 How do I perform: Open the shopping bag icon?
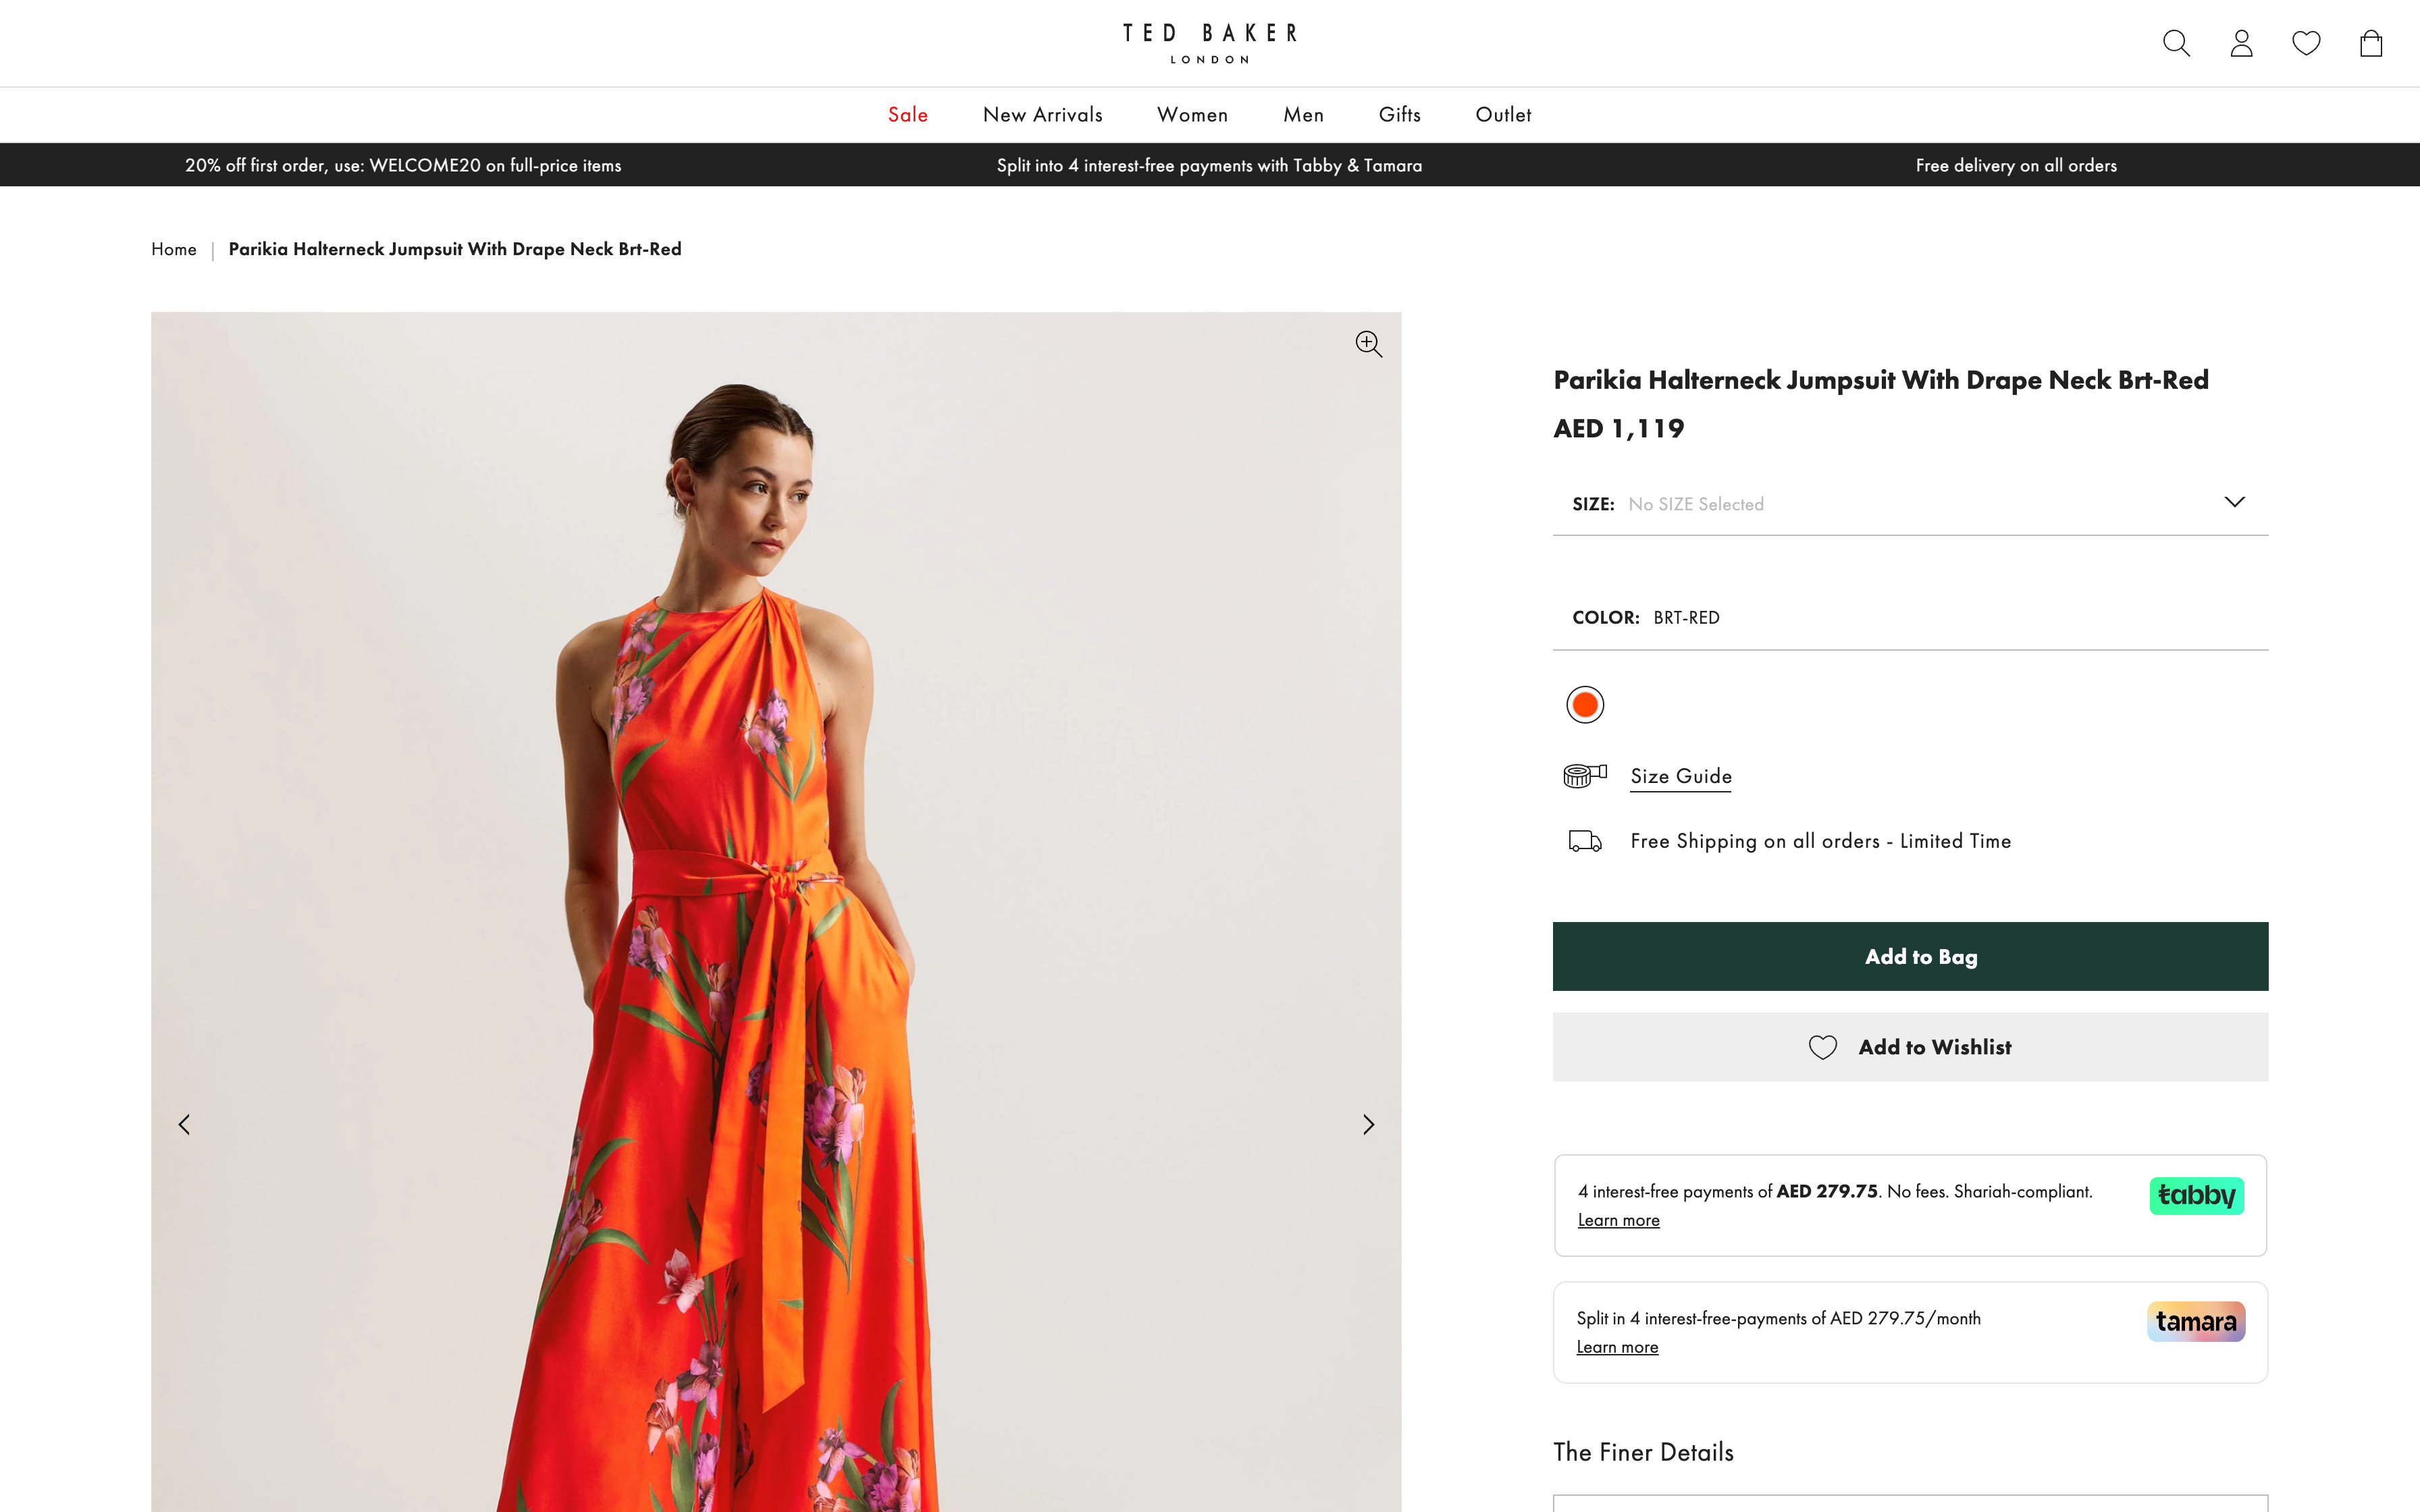pyautogui.click(x=2370, y=43)
